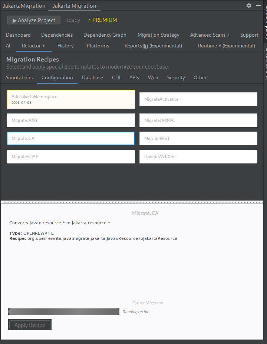Image resolution: width=267 pixels, height=344 pixels.
Task: Open the Runtime (Experimental) tab
Action: coord(227,46)
